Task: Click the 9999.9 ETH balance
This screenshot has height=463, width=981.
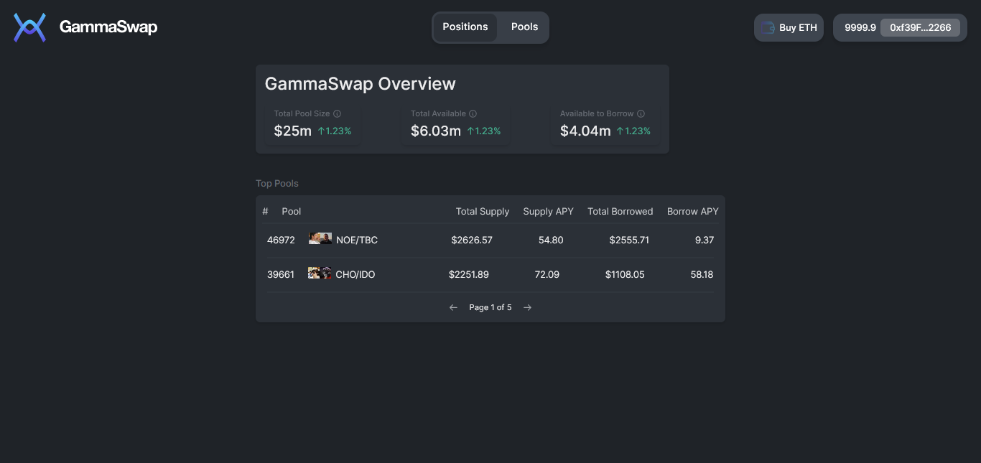Action: coord(860,28)
